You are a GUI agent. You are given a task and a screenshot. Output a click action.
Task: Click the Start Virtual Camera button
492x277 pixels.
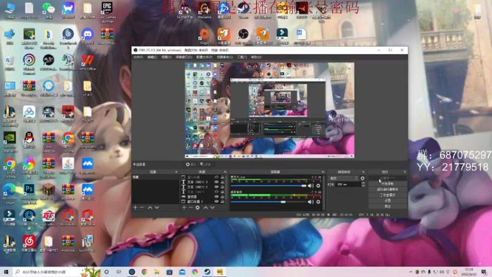point(387,190)
